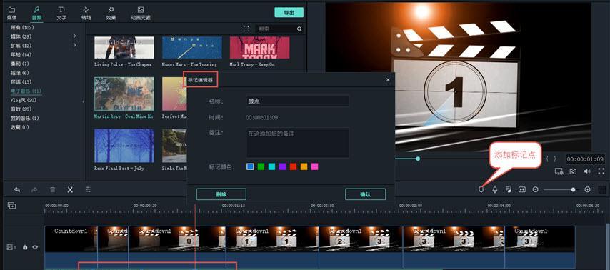
Task: Open the 效果 (Effects) tab
Action: (x=111, y=13)
